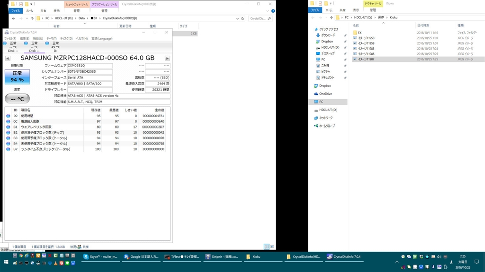
Task: Open the ホーム tab in the Kioku window
Action: (329, 10)
